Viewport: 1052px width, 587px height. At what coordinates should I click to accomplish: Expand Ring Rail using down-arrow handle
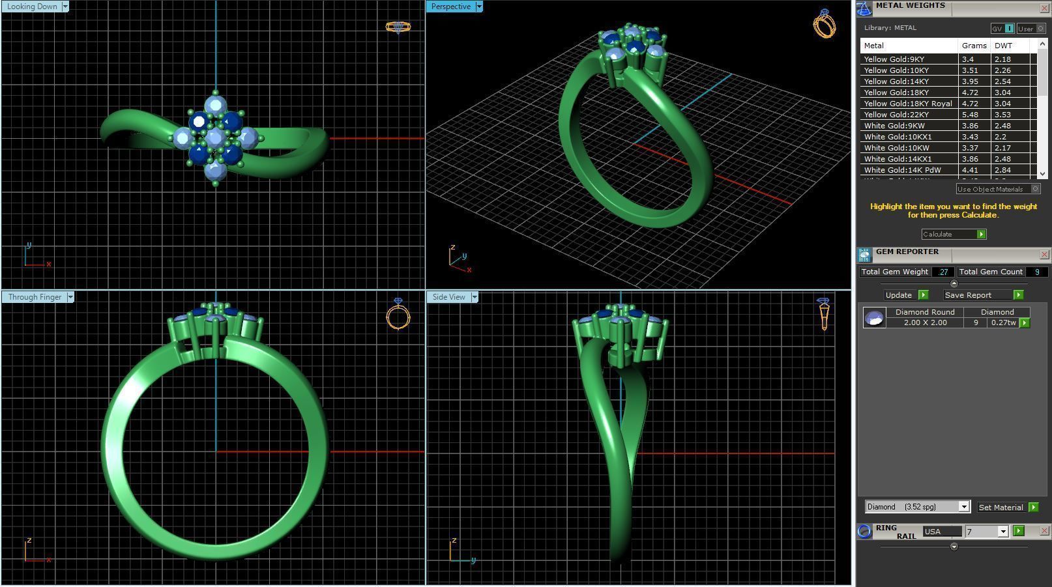tap(954, 547)
